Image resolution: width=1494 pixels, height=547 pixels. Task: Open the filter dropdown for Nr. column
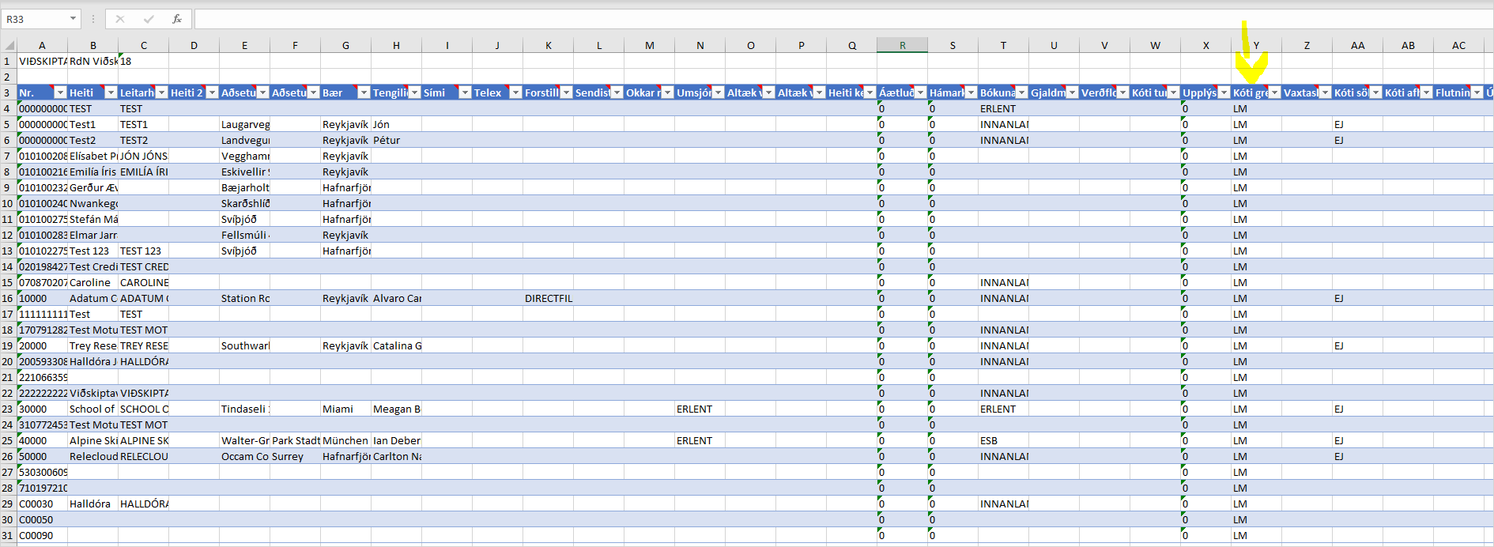coord(60,93)
